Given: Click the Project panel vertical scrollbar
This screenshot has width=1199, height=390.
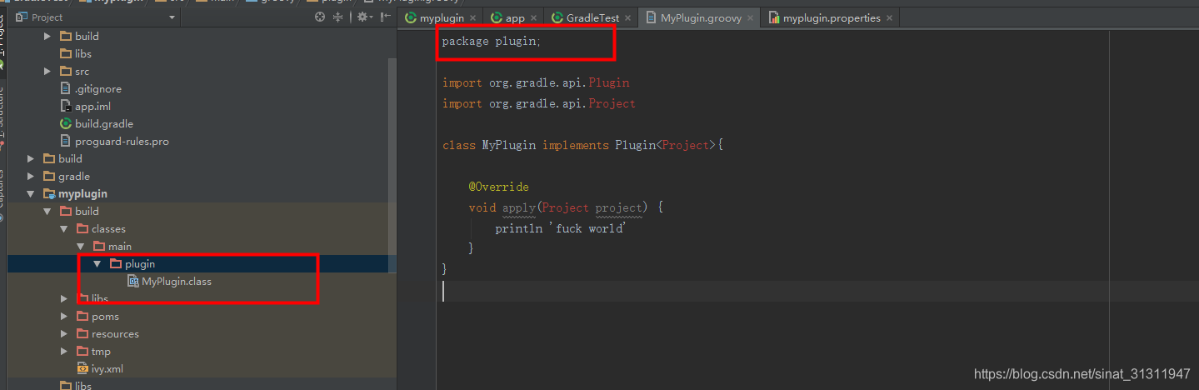Looking at the screenshot, I should click(392, 167).
